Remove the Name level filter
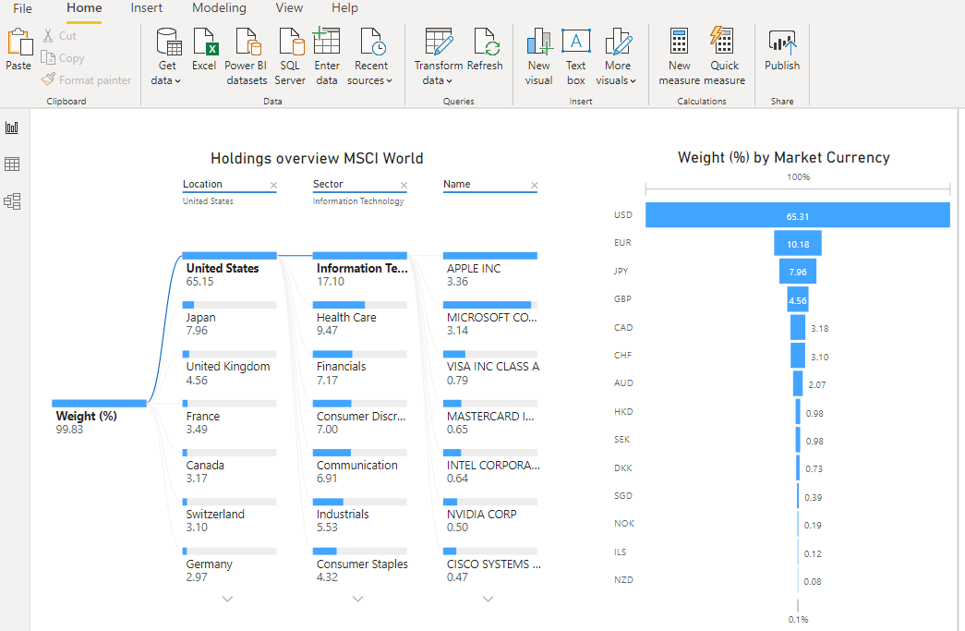Image resolution: width=965 pixels, height=631 pixels. (x=534, y=186)
